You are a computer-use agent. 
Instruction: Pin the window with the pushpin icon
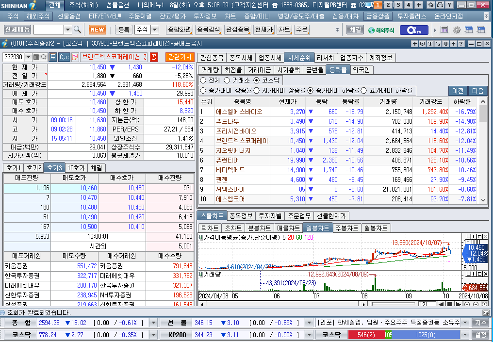click(x=453, y=44)
